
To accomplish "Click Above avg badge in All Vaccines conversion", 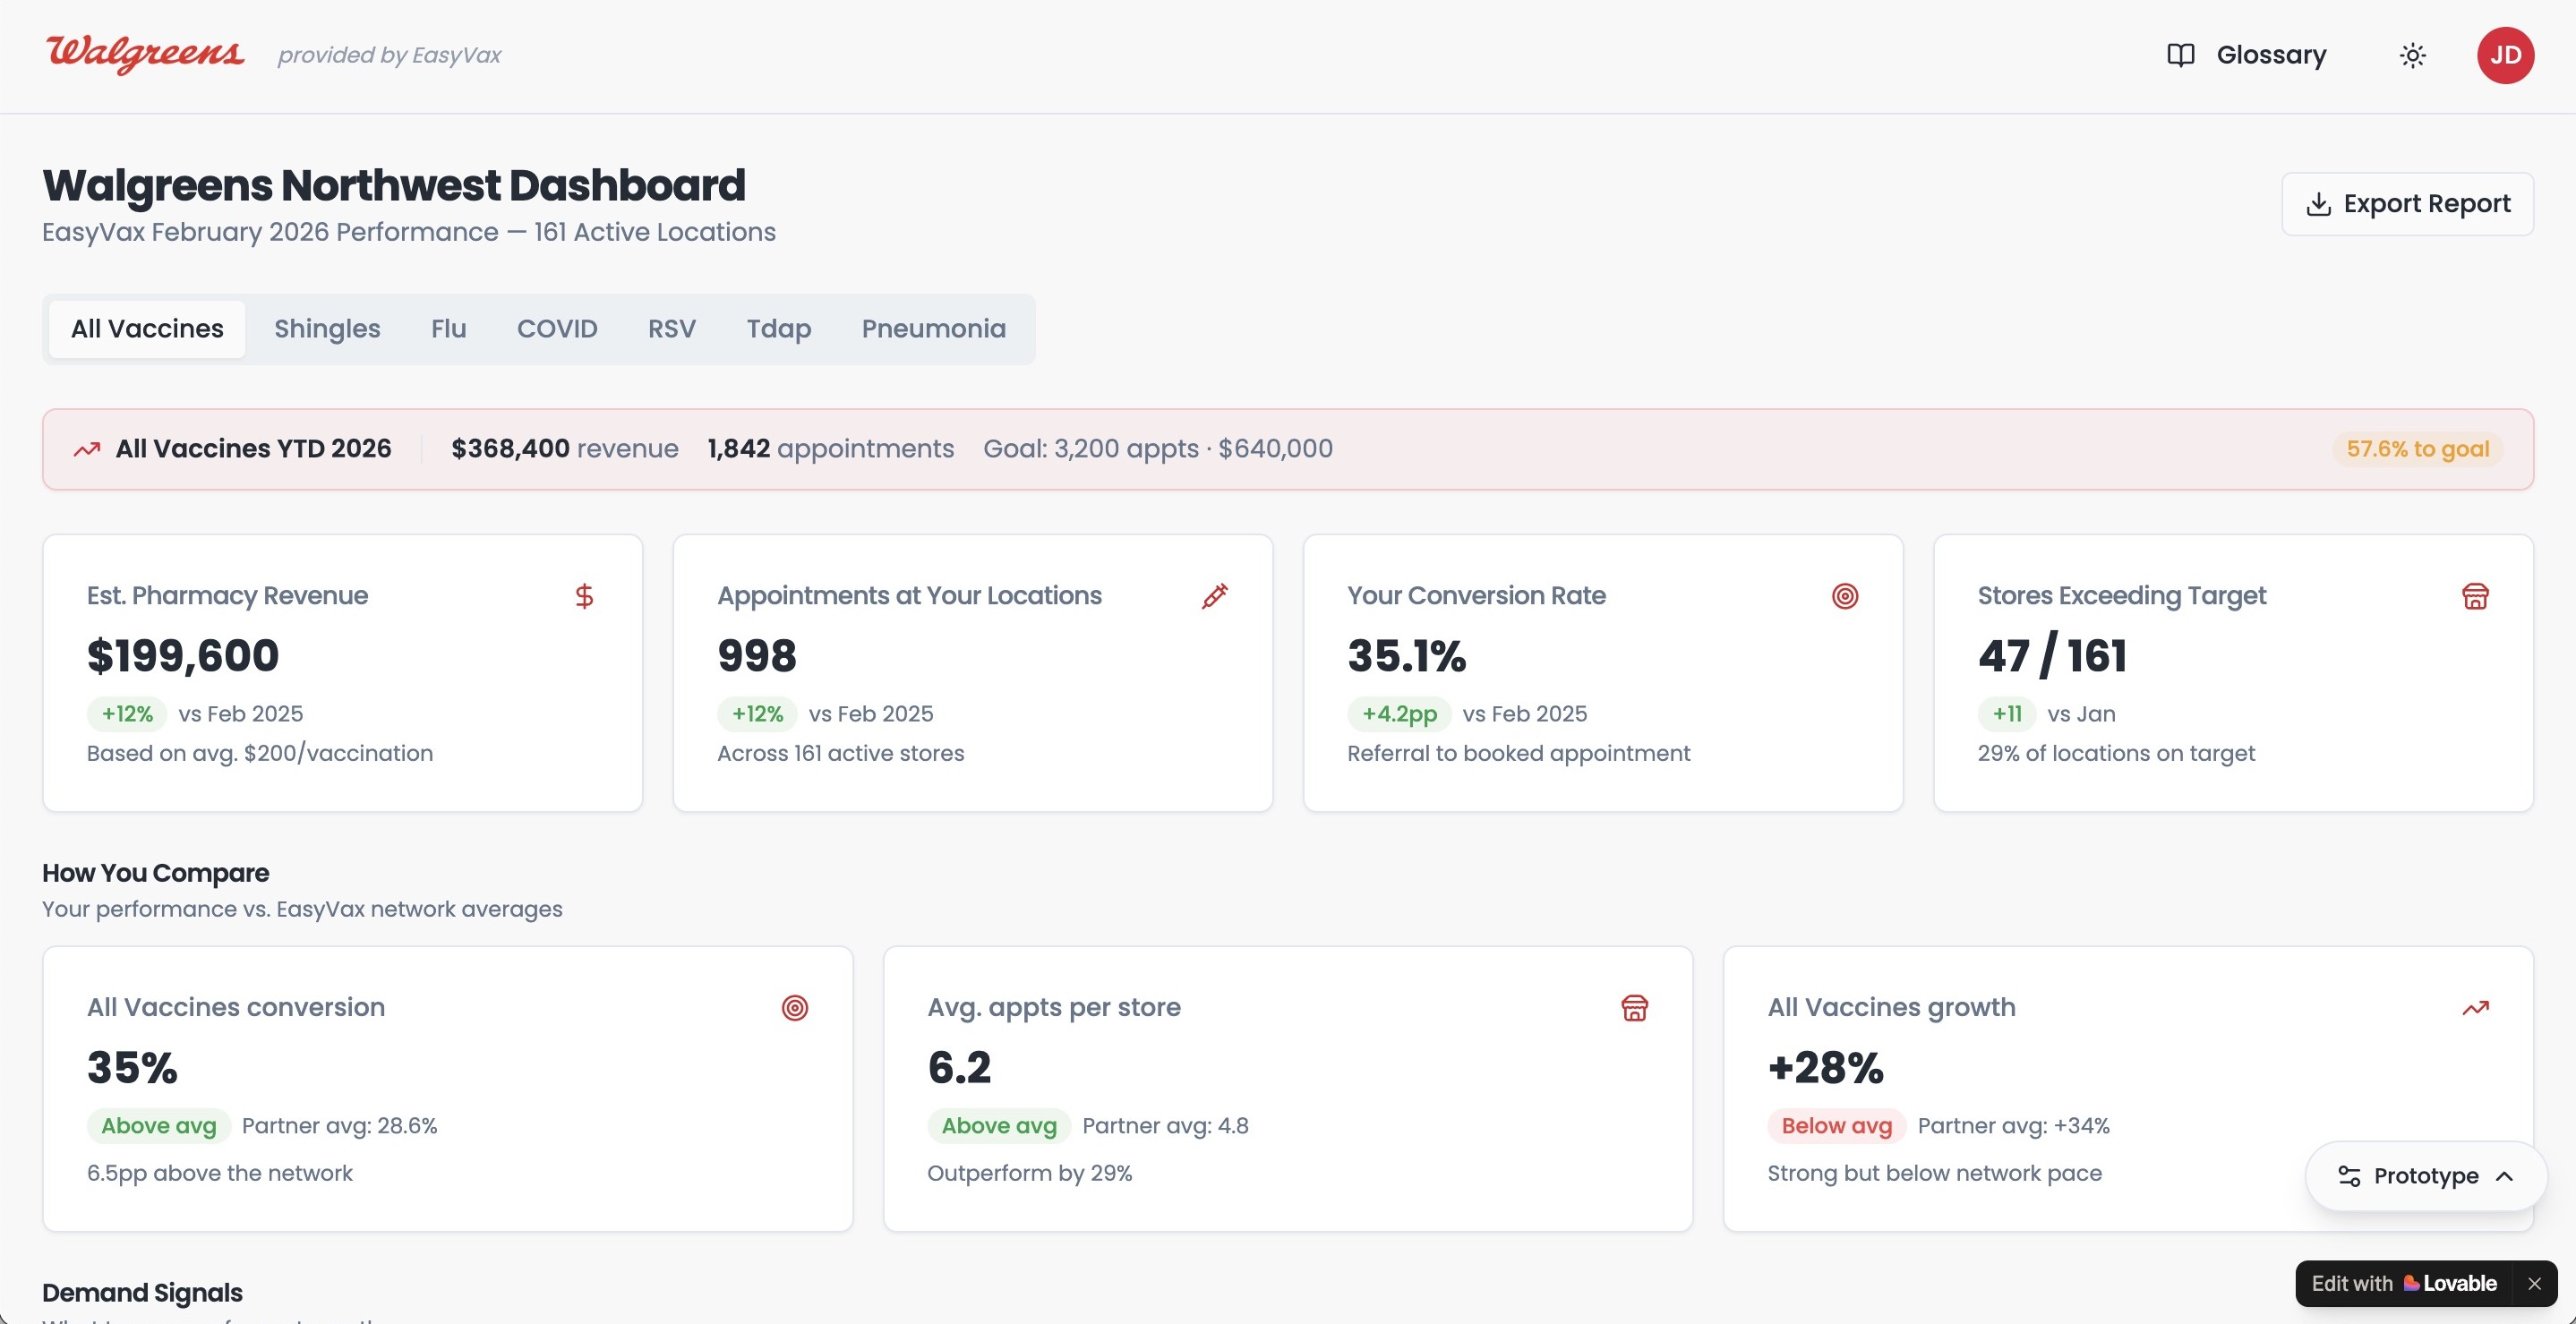I will pos(159,1126).
